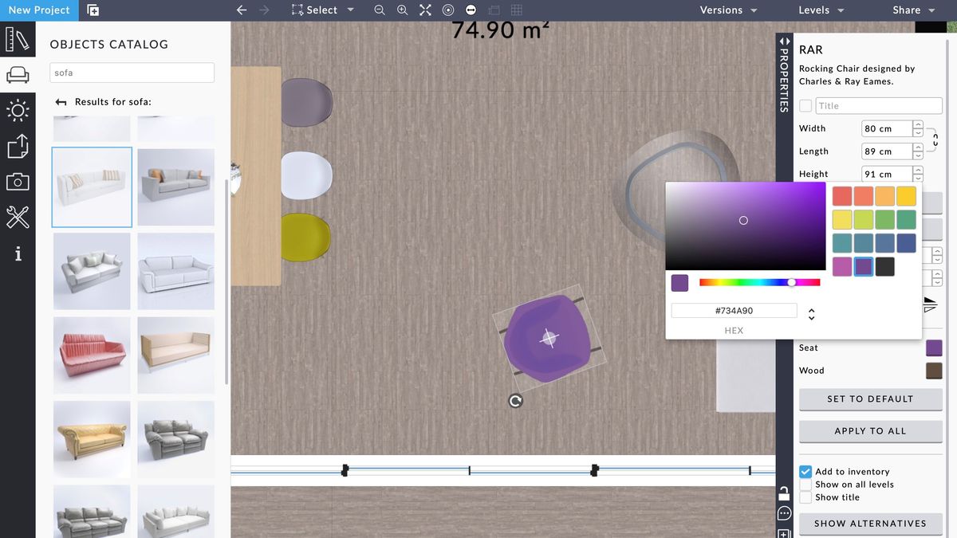Click the SHOW ALTERNATIVES button
Screen dimensions: 957x538
point(870,524)
